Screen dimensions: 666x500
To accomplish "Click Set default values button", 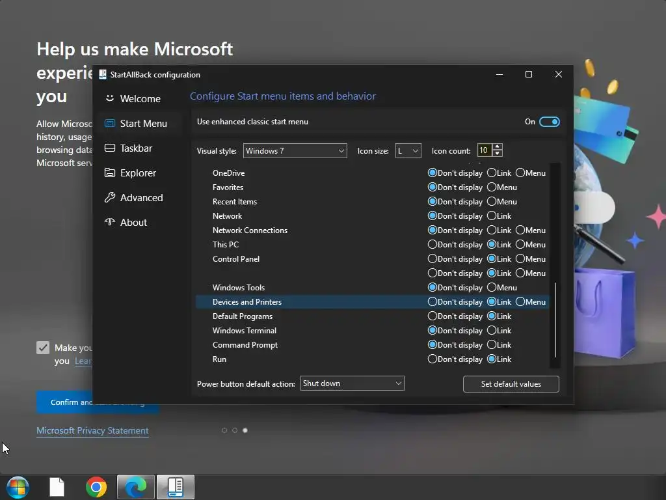I will [x=511, y=384].
